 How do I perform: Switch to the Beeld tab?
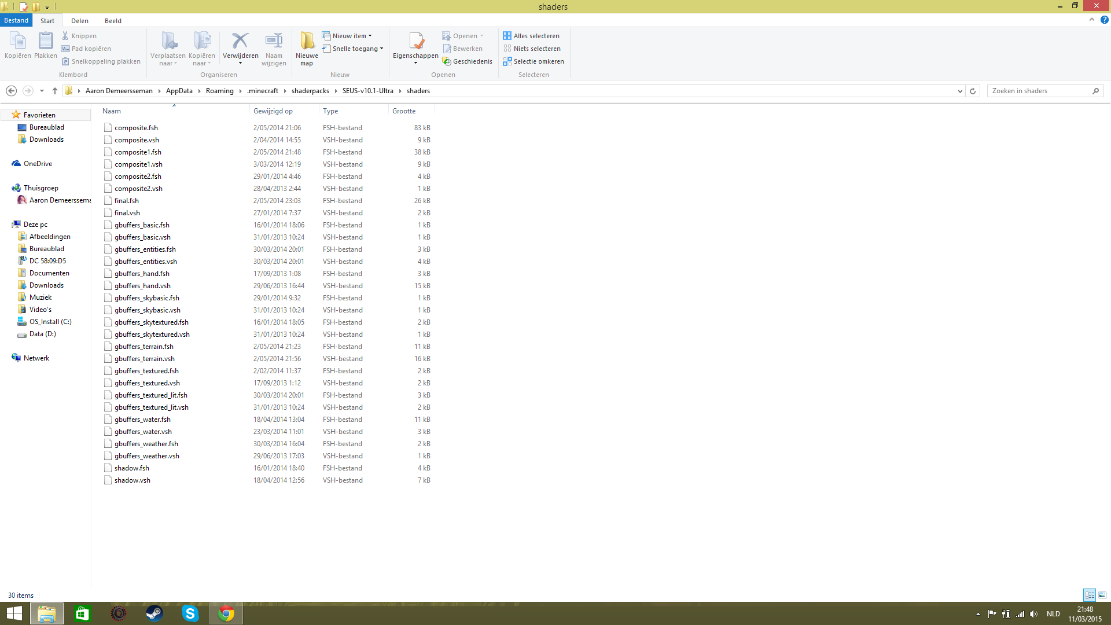113,21
